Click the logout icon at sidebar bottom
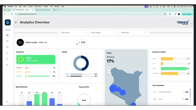Image resolution: width=196 pixels, height=110 pixels. (7, 102)
